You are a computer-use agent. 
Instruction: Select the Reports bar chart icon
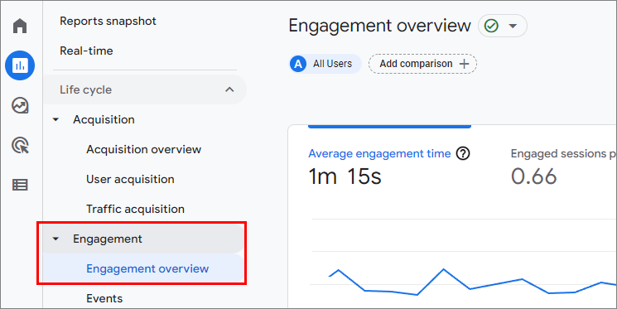pyautogui.click(x=20, y=65)
